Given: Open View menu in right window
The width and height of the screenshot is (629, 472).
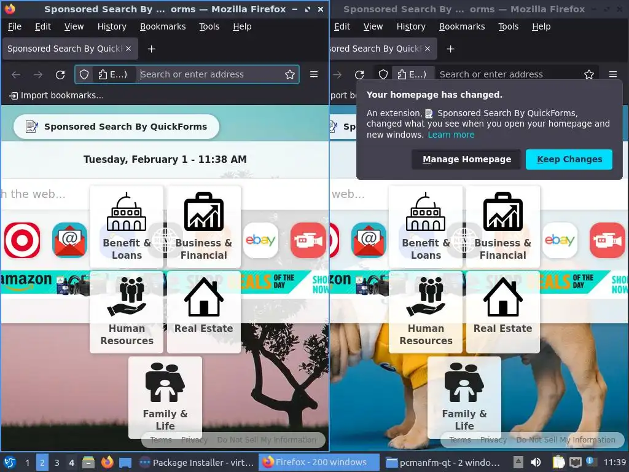Looking at the screenshot, I should point(373,26).
